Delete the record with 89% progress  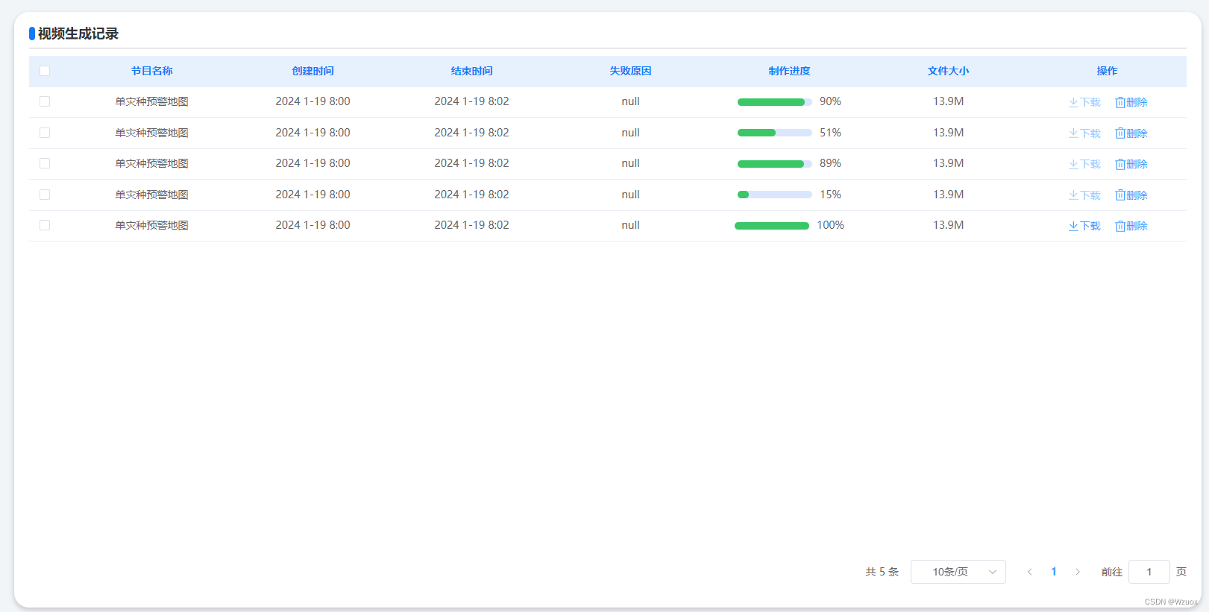[x=1131, y=164]
